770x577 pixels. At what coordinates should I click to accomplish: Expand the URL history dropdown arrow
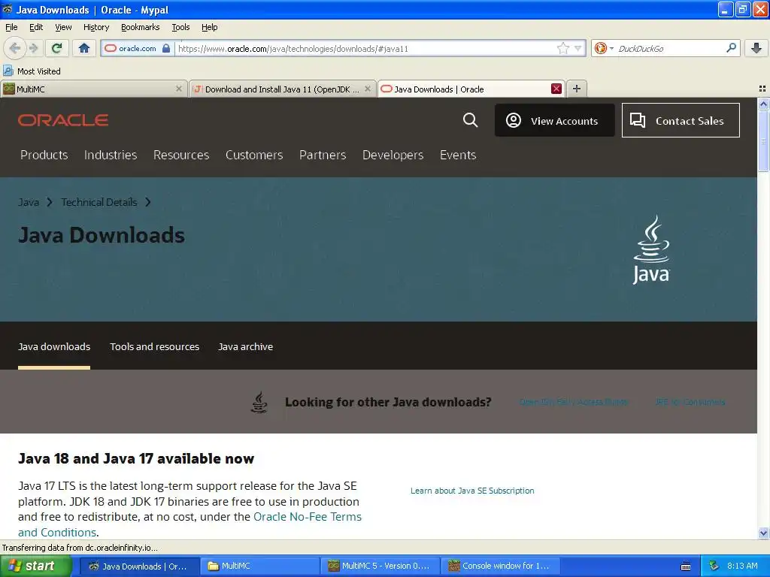coord(578,48)
